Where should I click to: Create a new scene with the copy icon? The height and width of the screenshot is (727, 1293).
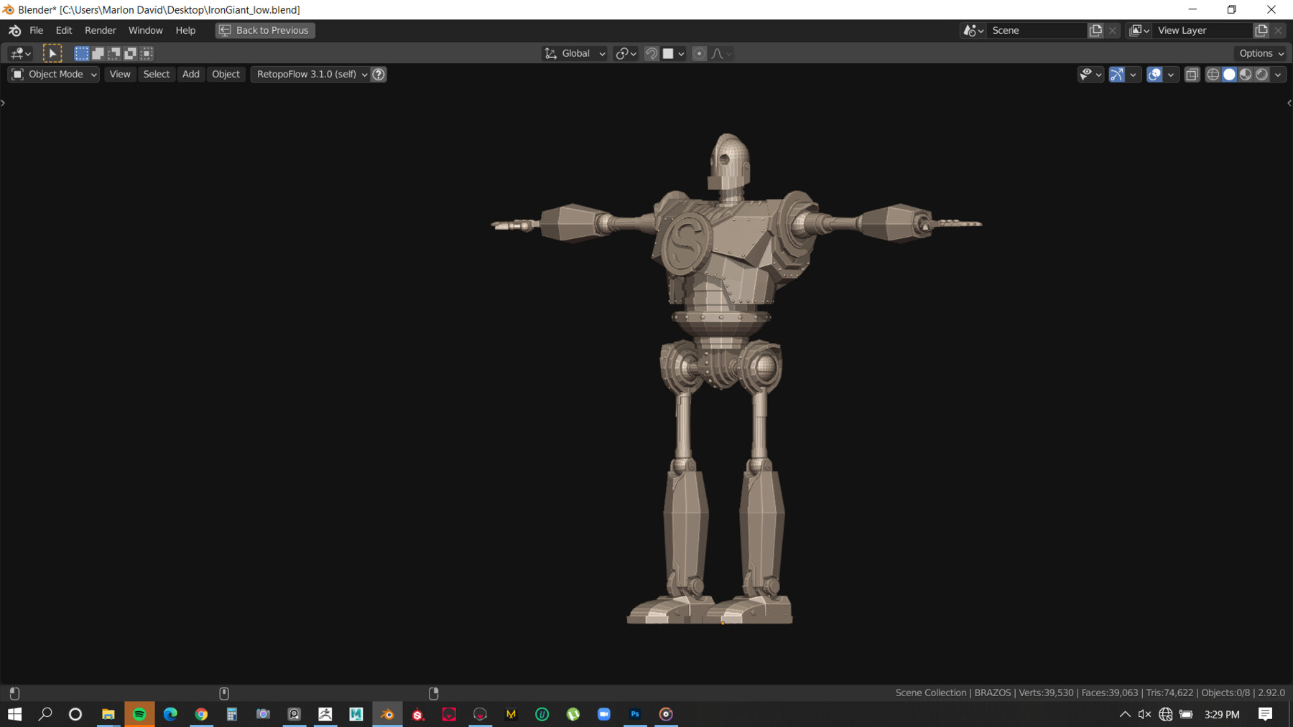[1095, 30]
